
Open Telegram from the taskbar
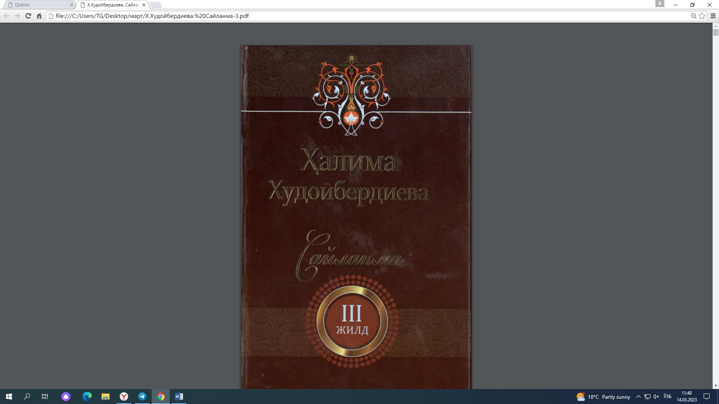click(x=142, y=397)
